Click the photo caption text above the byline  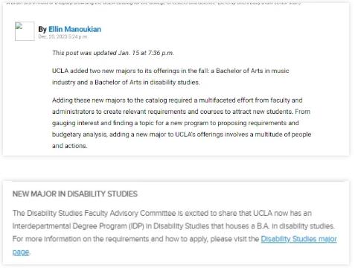click(x=154, y=3)
